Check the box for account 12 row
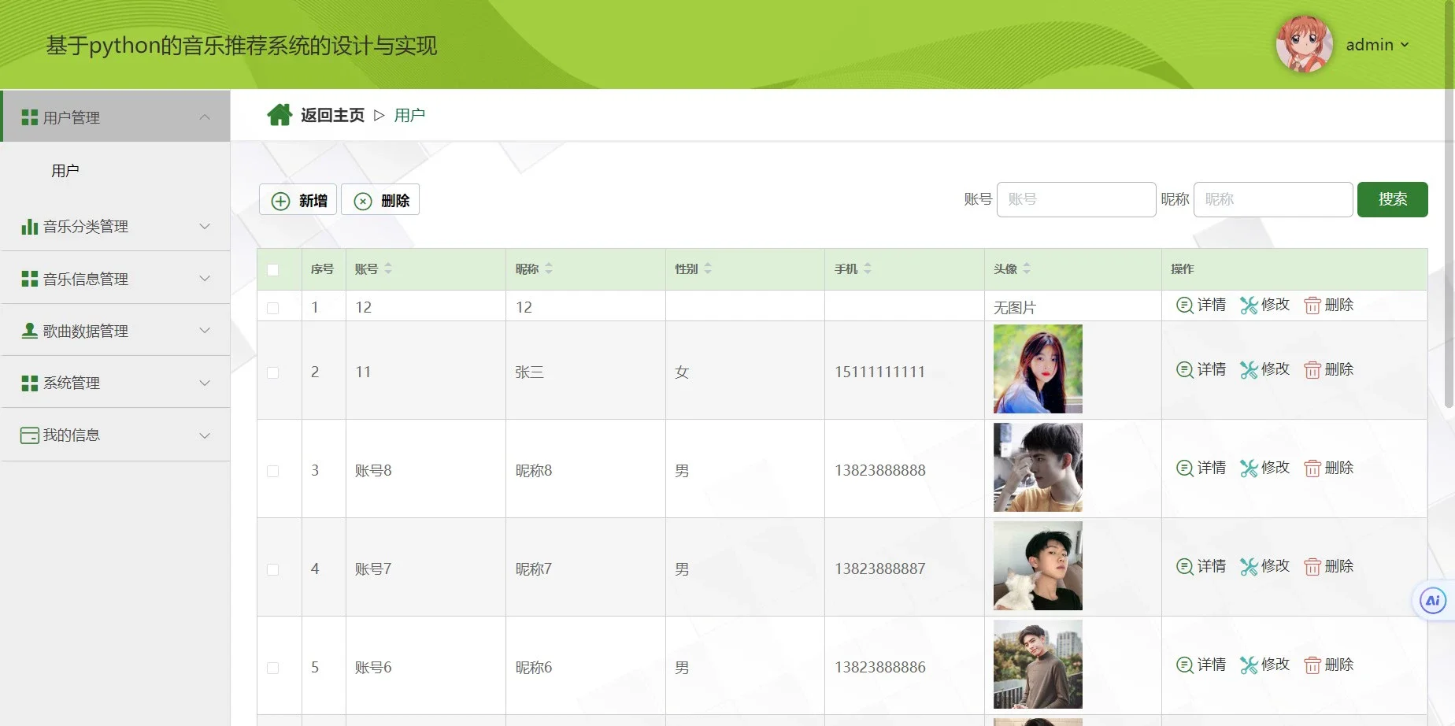The image size is (1455, 726). click(x=273, y=308)
